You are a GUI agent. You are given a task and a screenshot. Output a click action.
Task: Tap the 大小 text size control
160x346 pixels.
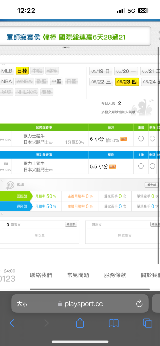coord(22,304)
